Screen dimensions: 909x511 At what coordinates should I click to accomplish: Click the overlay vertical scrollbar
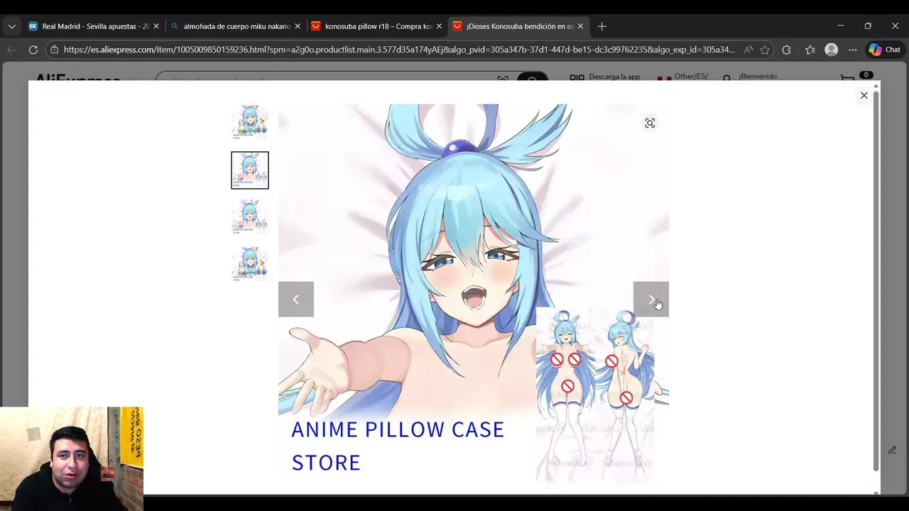point(876,280)
